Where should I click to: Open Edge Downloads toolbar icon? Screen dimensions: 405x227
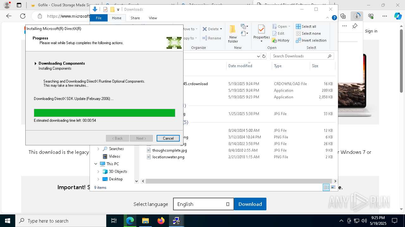(x=357, y=16)
